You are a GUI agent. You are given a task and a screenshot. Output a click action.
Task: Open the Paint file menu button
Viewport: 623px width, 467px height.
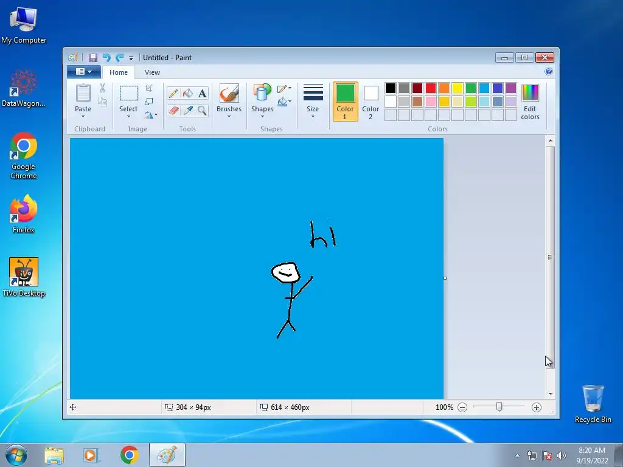coord(83,72)
